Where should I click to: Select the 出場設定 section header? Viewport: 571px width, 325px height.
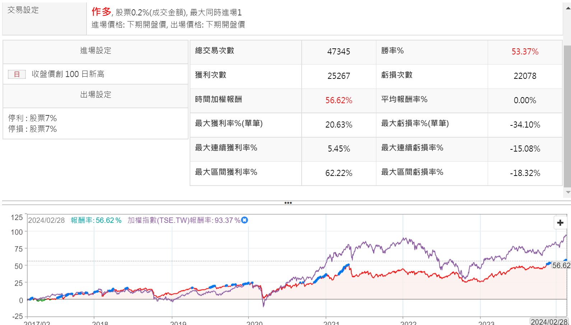click(x=96, y=95)
